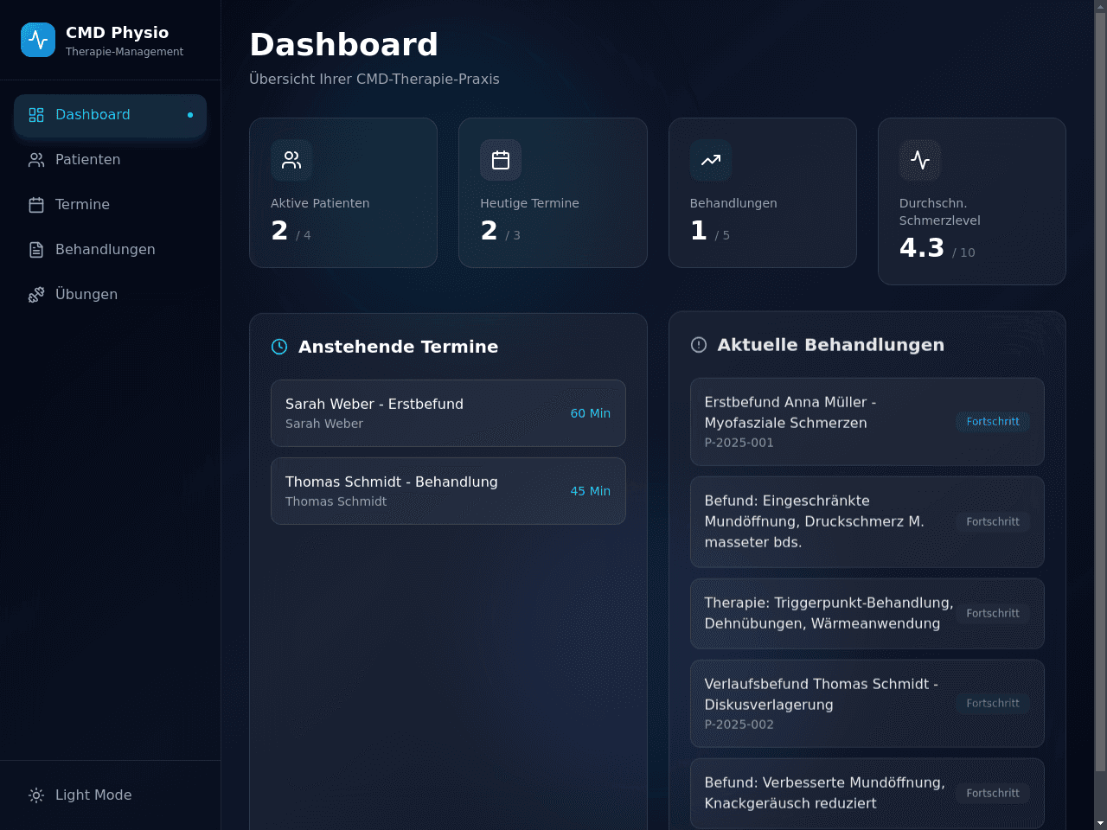Viewport: 1107px width, 830px height.
Task: Click the Dashboard grid icon in sidebar
Action: pos(36,115)
